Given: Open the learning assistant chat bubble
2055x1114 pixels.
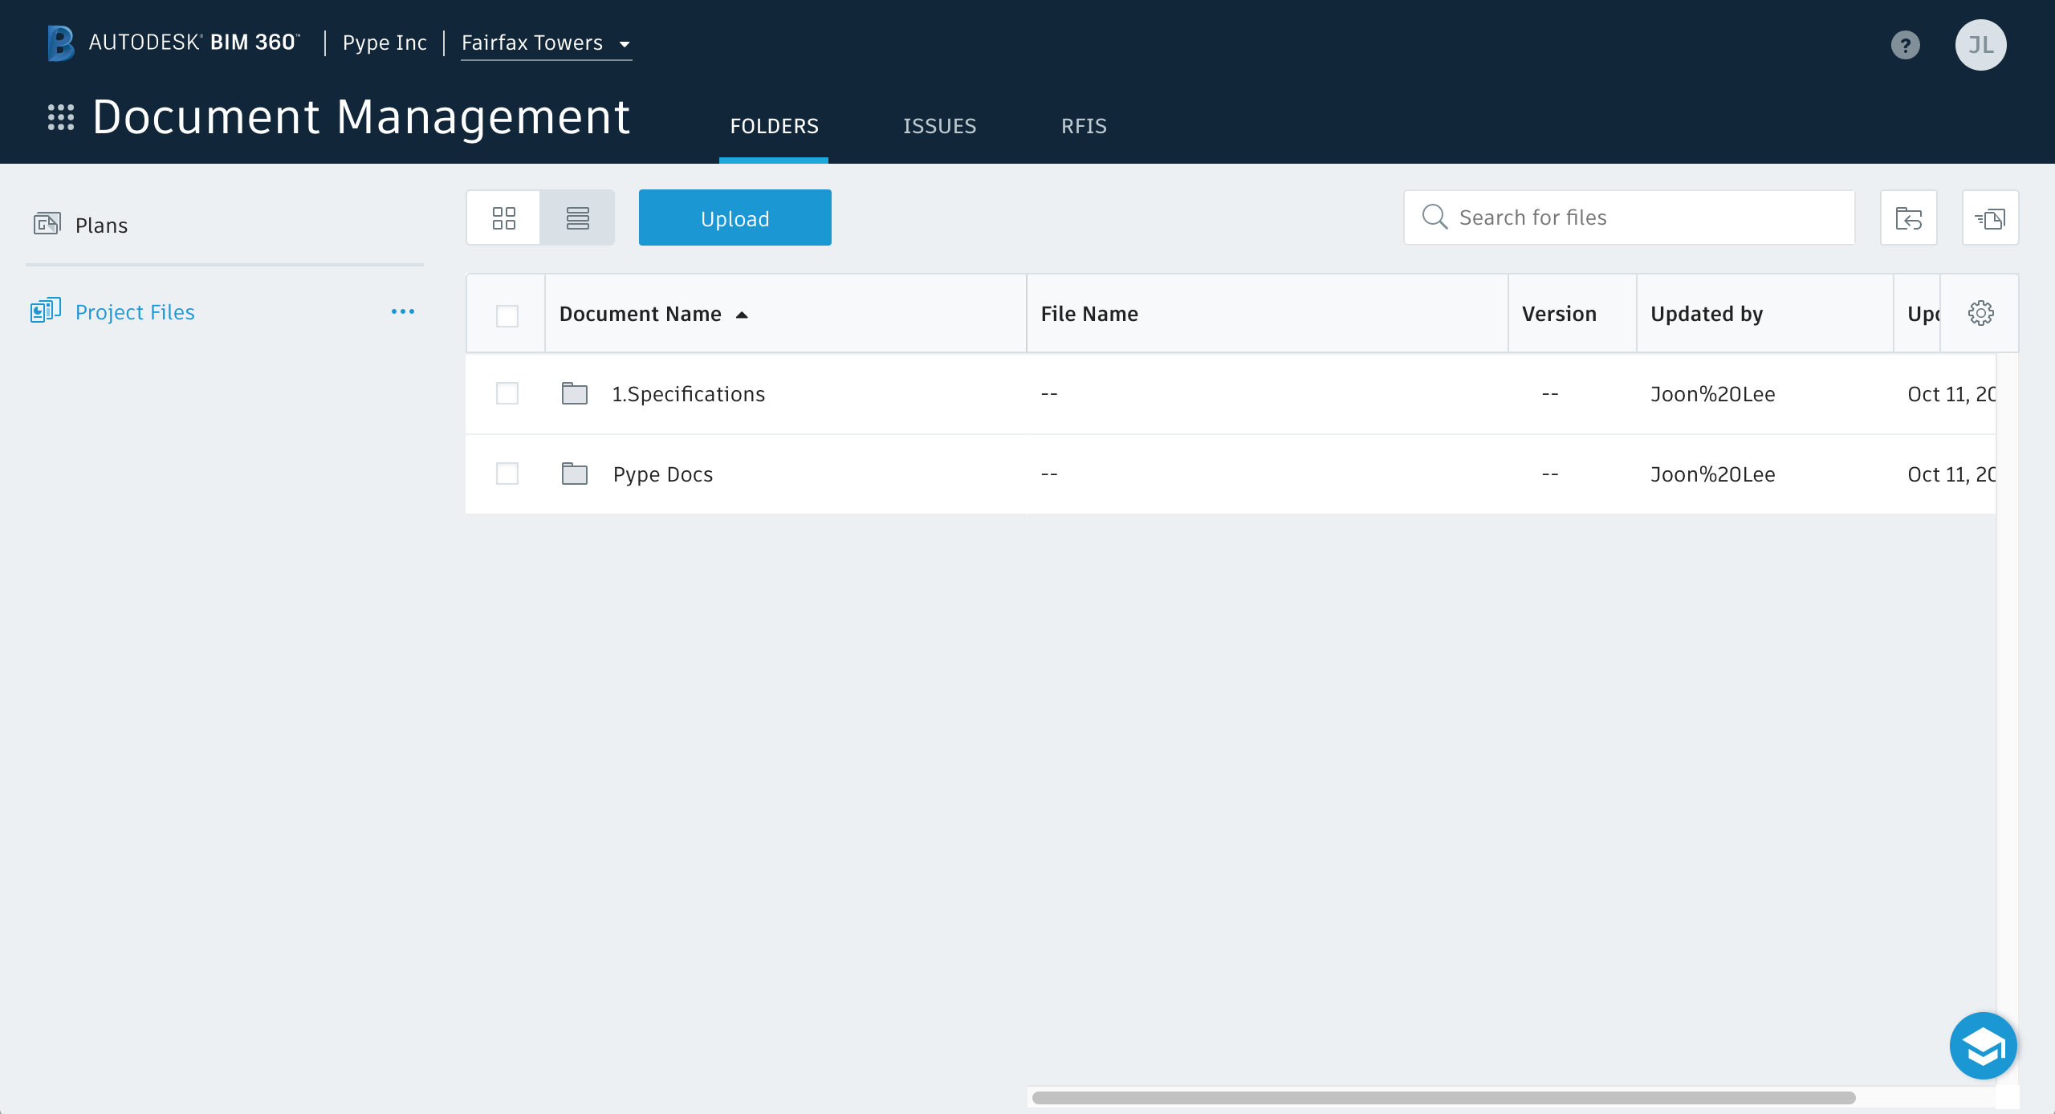Looking at the screenshot, I should [1983, 1045].
